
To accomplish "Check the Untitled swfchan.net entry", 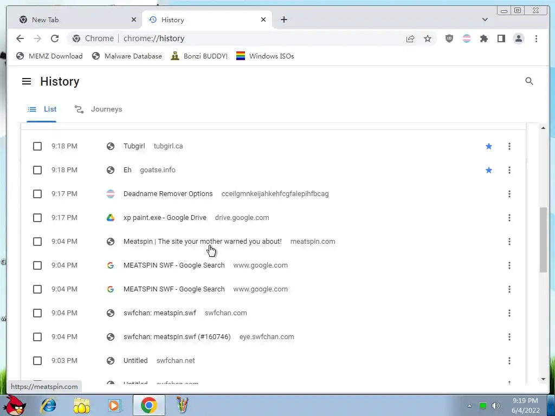I will tap(37, 360).
